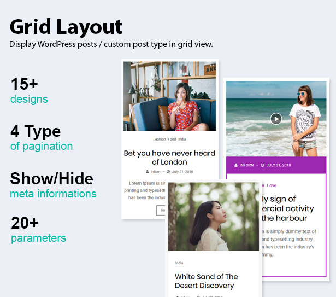This screenshot has width=336, height=297.
Task: Click the Show/Hide heading
Action: [52, 178]
